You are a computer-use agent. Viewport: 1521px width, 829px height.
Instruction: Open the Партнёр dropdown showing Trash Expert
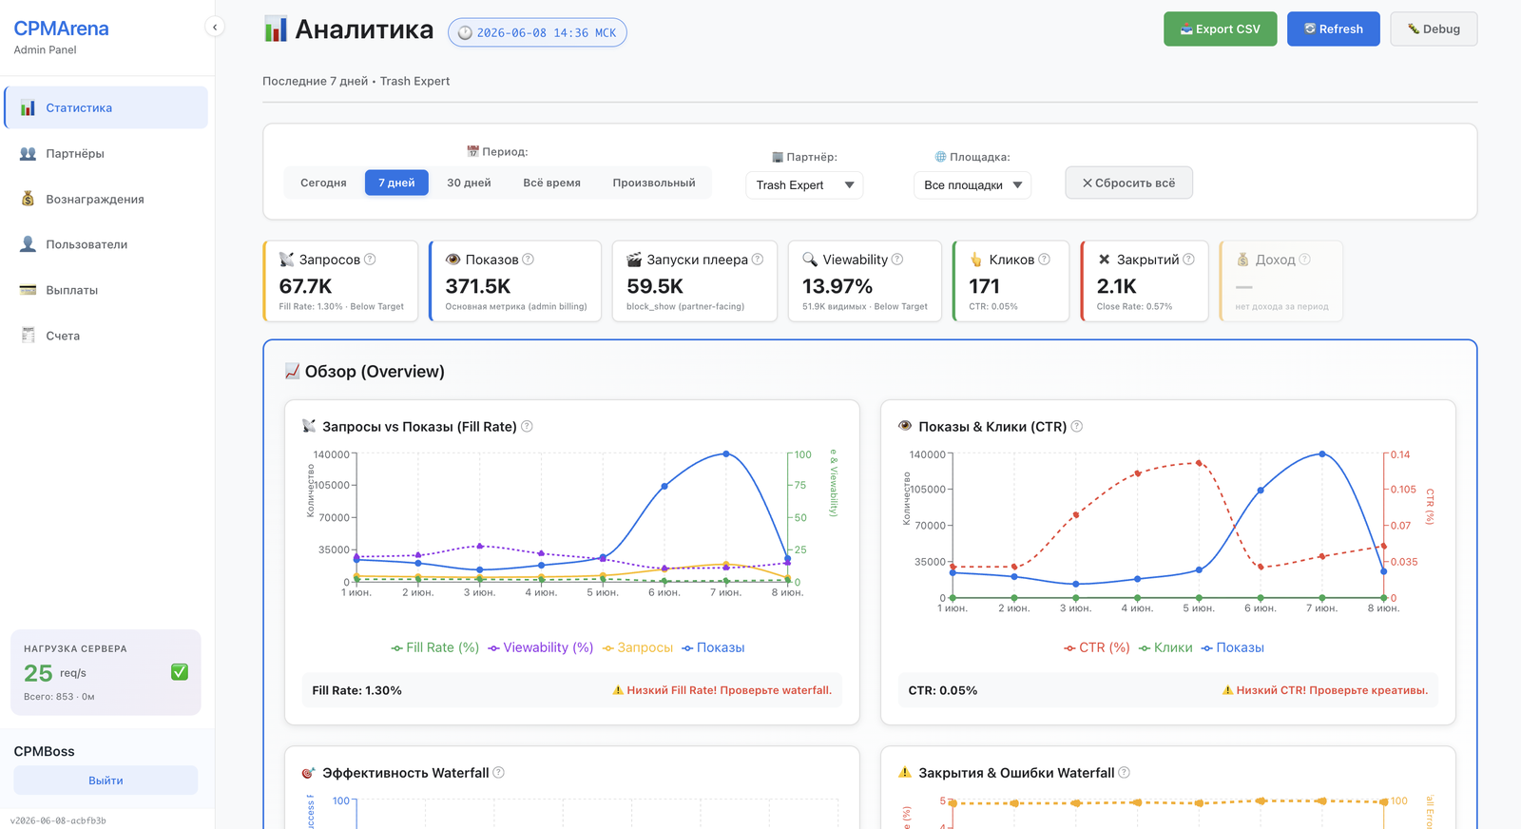804,184
